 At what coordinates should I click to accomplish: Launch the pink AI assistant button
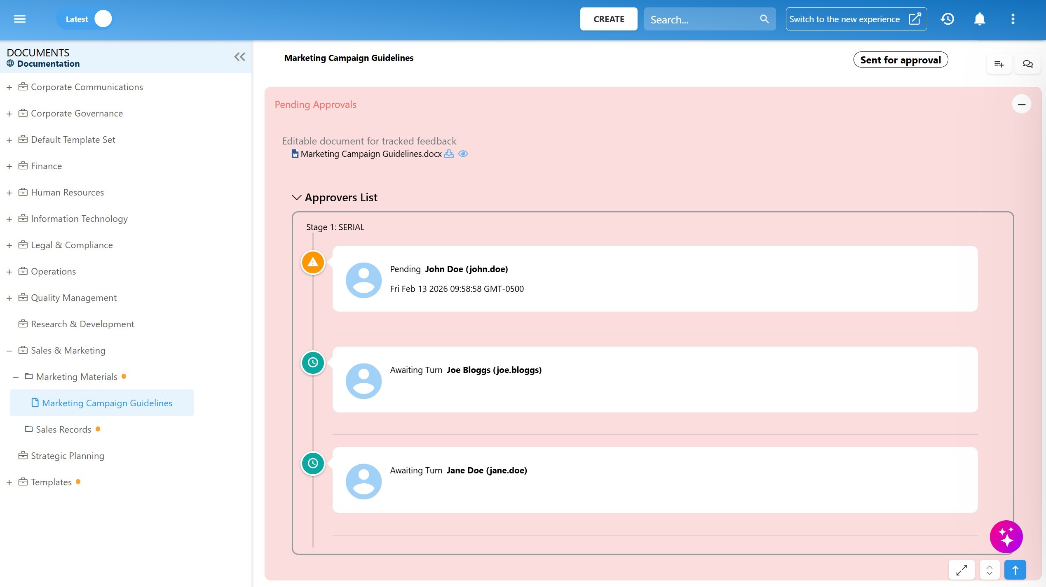(x=1006, y=537)
